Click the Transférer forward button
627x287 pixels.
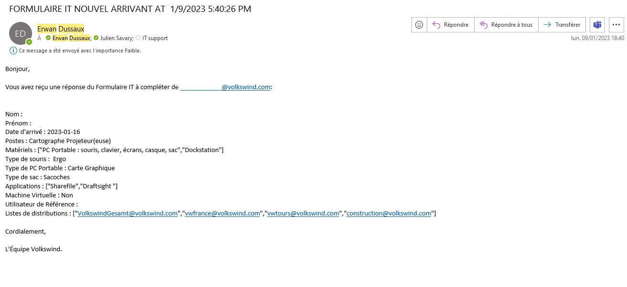[562, 25]
